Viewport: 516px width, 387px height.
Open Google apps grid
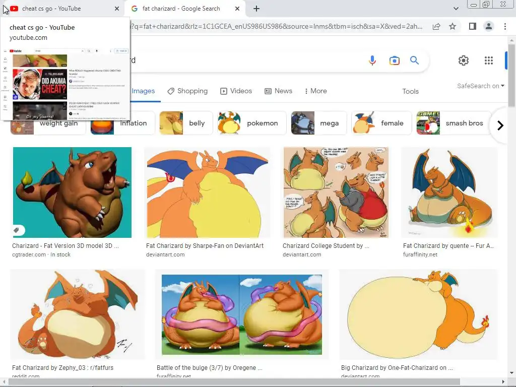(x=489, y=60)
